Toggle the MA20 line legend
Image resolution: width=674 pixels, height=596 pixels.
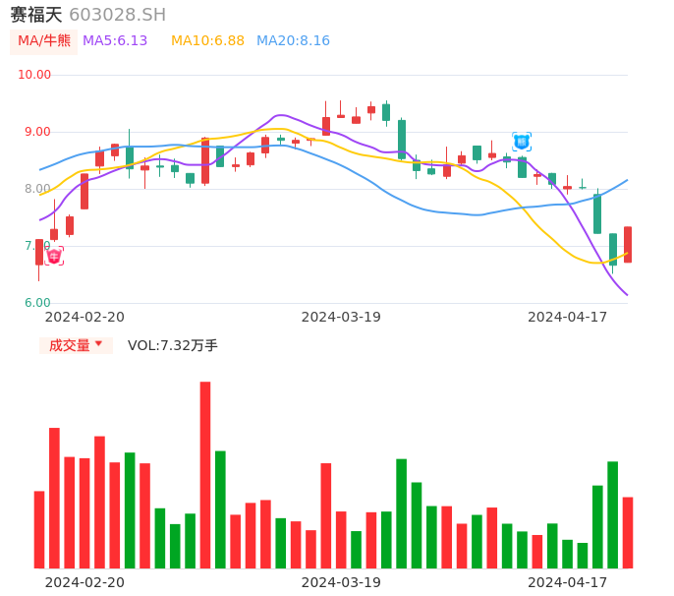293,41
